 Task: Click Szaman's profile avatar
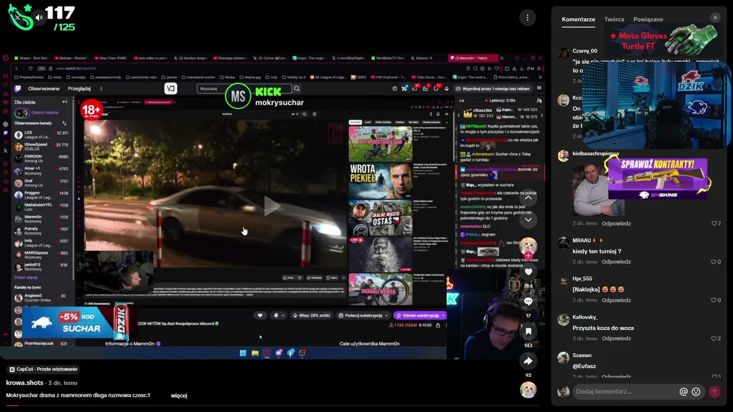(563, 358)
